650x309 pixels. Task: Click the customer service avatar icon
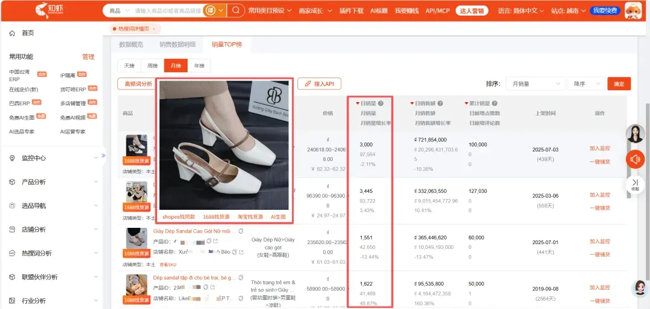[x=635, y=134]
